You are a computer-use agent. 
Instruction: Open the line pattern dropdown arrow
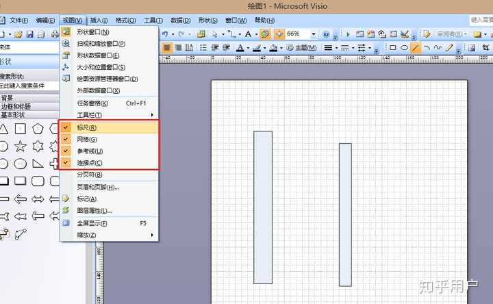click(353, 48)
